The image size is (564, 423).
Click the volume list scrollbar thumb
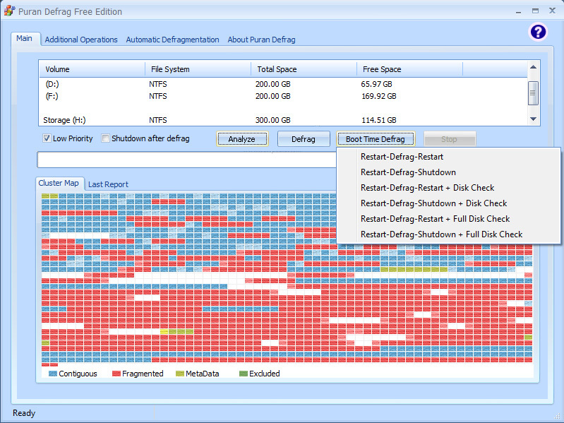[x=534, y=93]
